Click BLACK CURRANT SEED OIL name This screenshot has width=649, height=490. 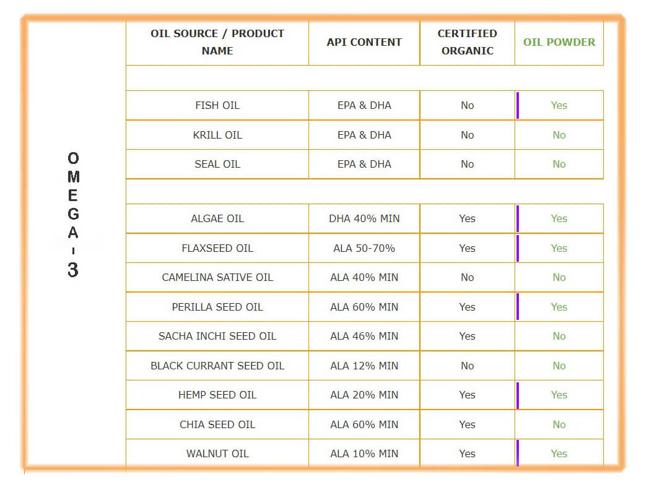point(217,366)
